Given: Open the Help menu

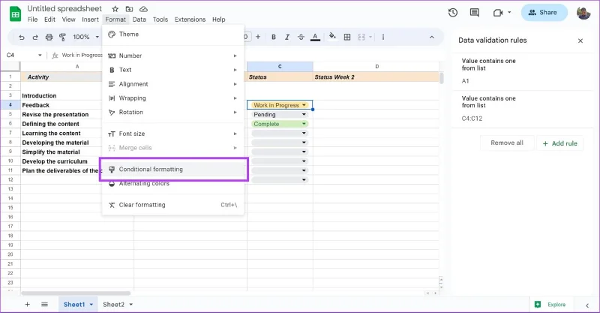Looking at the screenshot, I should coord(219,20).
